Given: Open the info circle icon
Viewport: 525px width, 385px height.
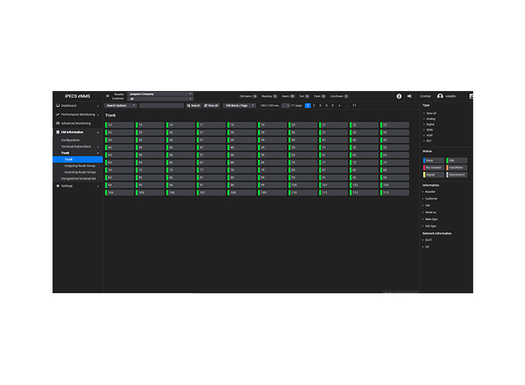Looking at the screenshot, I should coord(399,96).
